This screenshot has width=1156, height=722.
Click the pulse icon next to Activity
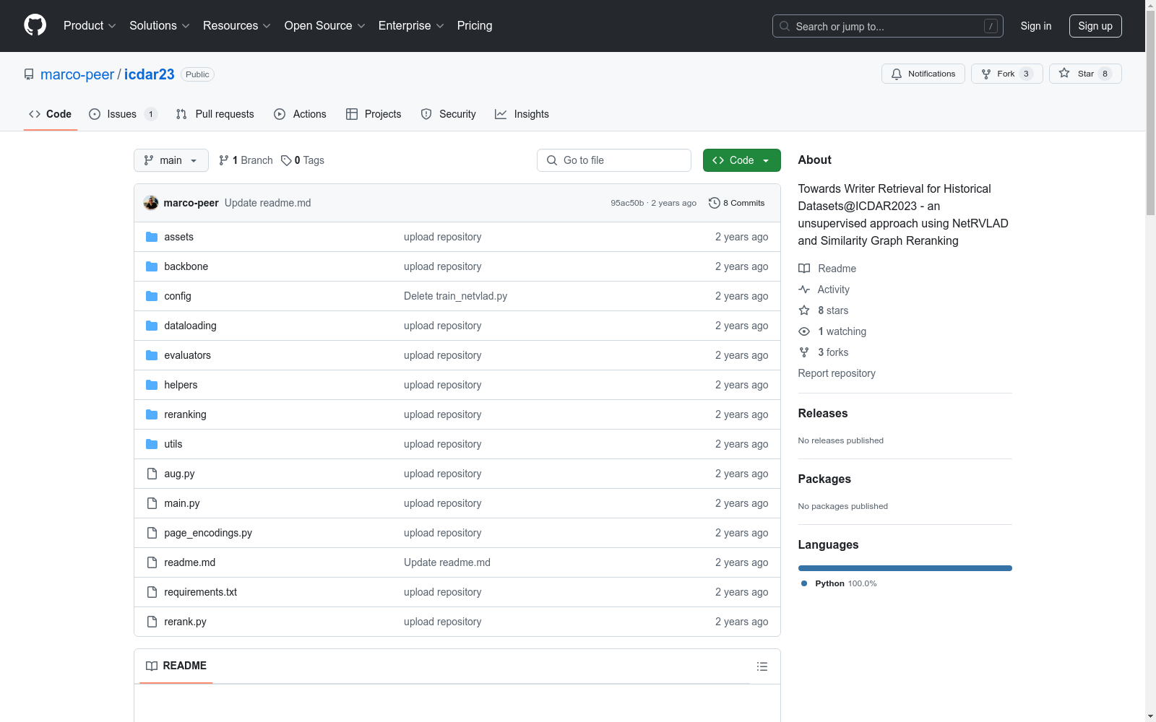click(x=804, y=290)
